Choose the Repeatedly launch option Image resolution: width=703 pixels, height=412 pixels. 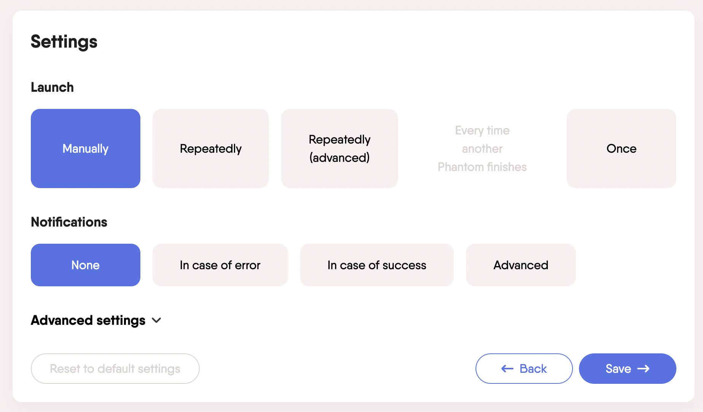tap(210, 149)
